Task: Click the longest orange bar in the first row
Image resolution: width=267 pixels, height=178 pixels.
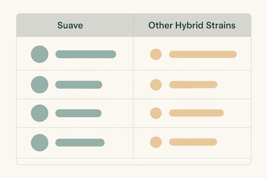Action: point(203,54)
